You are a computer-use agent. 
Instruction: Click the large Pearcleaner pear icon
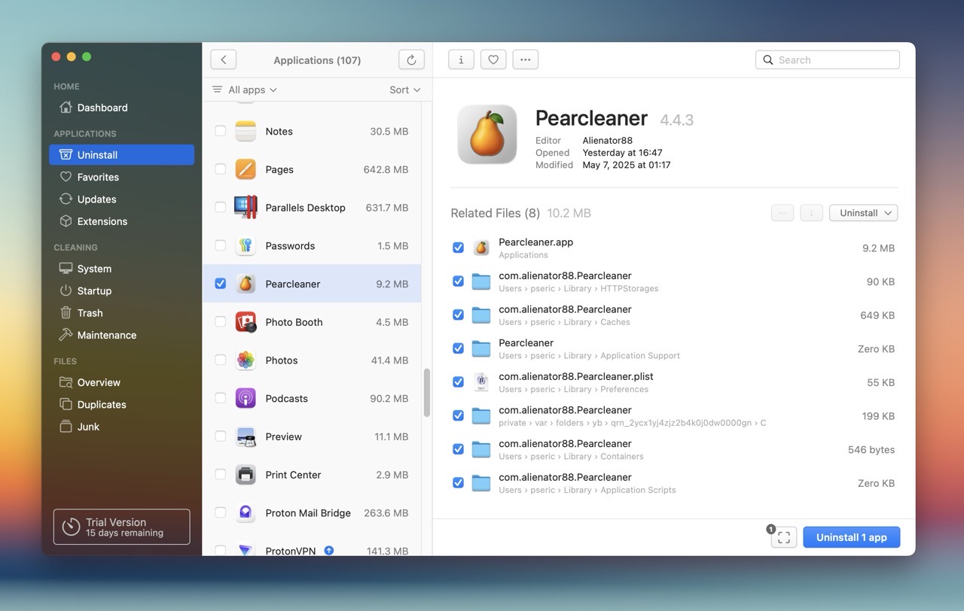[x=487, y=134]
